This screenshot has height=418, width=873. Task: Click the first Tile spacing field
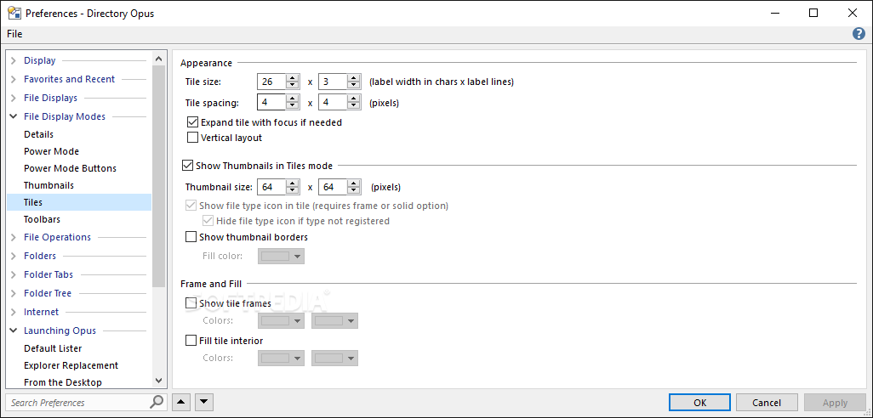(271, 102)
